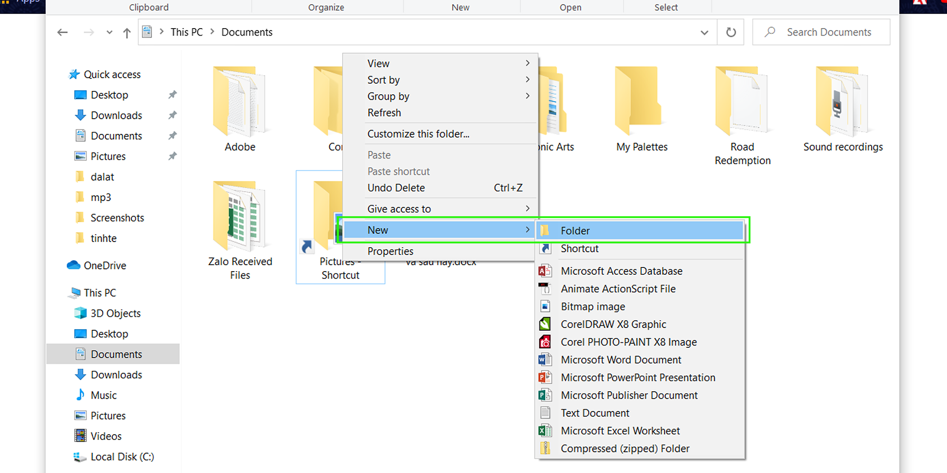Image resolution: width=947 pixels, height=473 pixels.
Task: Create a new Text Document
Action: tap(640, 413)
